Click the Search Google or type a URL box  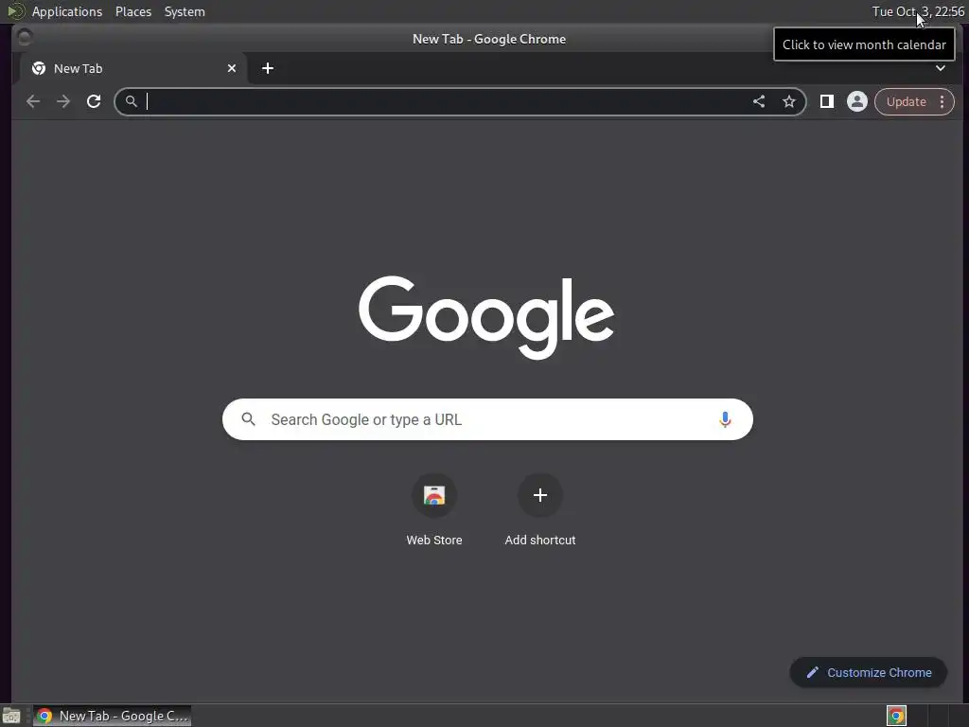[x=487, y=419]
